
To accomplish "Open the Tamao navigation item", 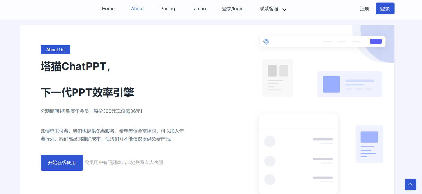I will click(198, 9).
